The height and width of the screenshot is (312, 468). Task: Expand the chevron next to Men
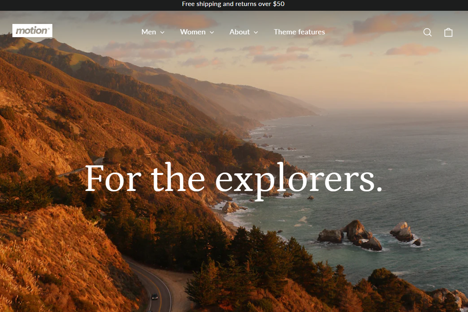[162, 32]
